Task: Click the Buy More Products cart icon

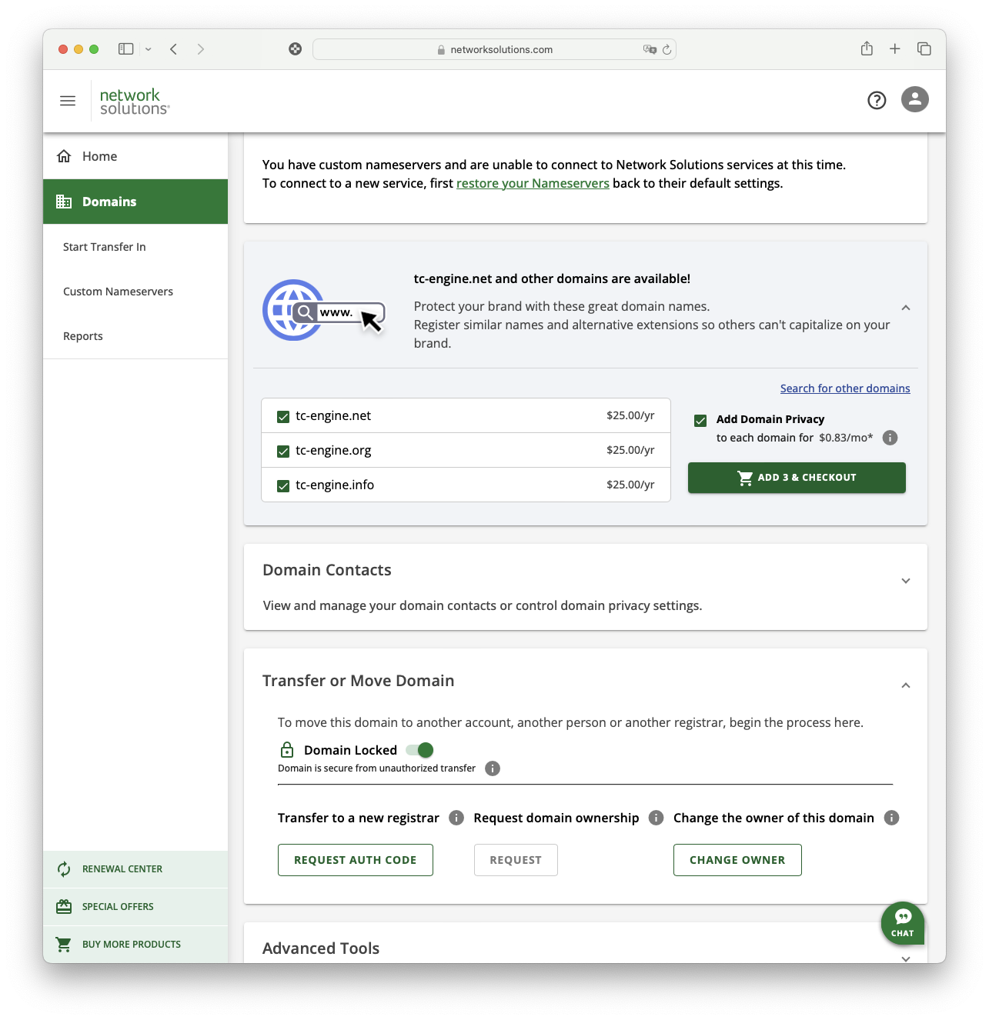Action: pyautogui.click(x=64, y=944)
